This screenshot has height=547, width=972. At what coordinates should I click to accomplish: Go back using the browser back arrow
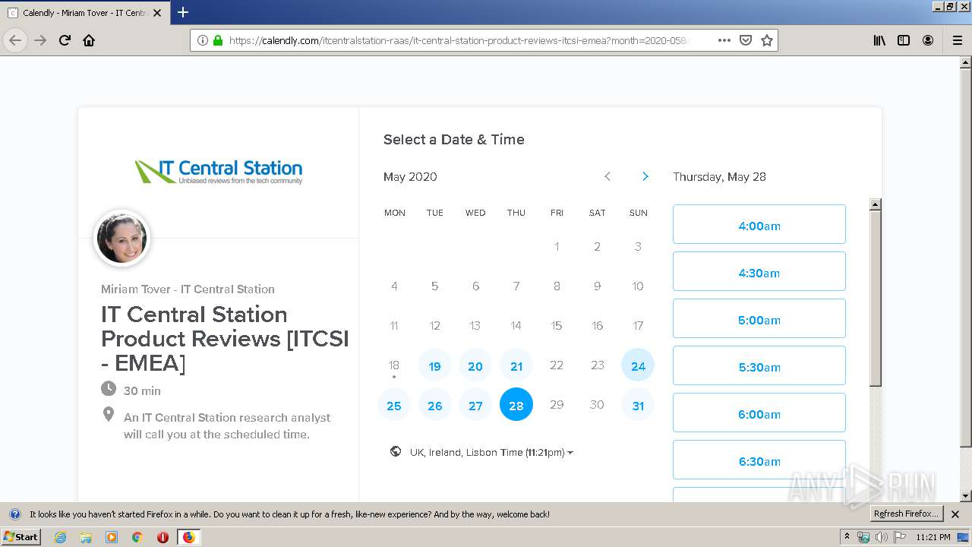point(15,40)
